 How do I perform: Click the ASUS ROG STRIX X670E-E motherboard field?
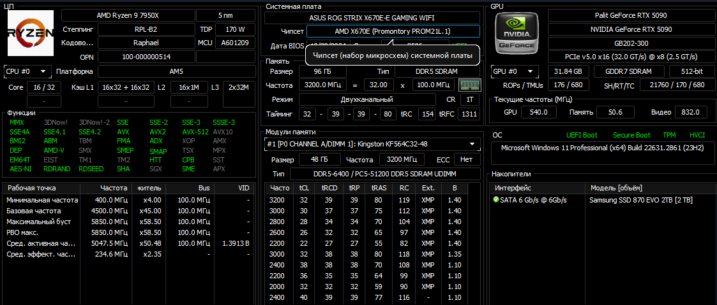coord(372,18)
